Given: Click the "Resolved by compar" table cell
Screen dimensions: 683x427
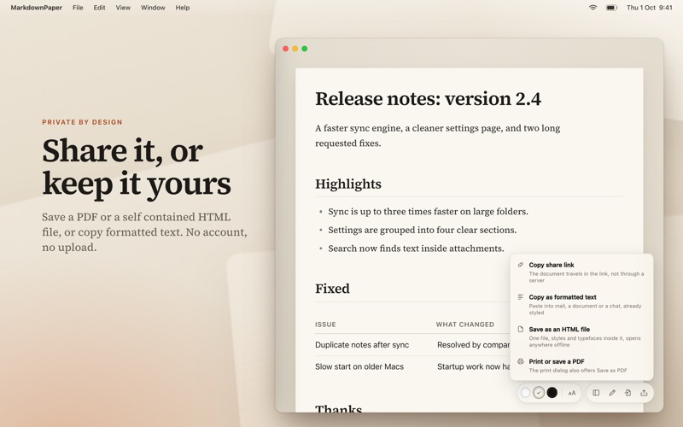Looking at the screenshot, I should coord(474,345).
